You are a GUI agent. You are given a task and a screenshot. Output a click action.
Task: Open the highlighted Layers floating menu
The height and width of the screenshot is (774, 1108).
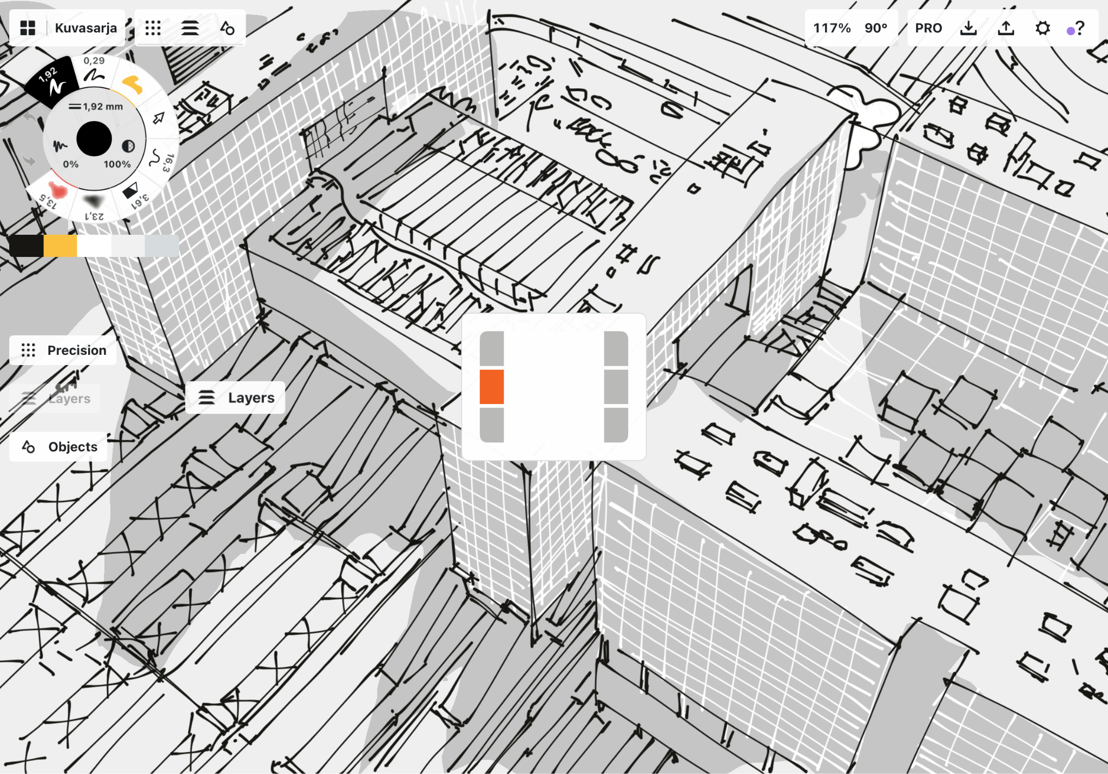point(235,398)
